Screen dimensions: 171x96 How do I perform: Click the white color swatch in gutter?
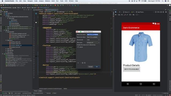pyautogui.click(x=36, y=22)
